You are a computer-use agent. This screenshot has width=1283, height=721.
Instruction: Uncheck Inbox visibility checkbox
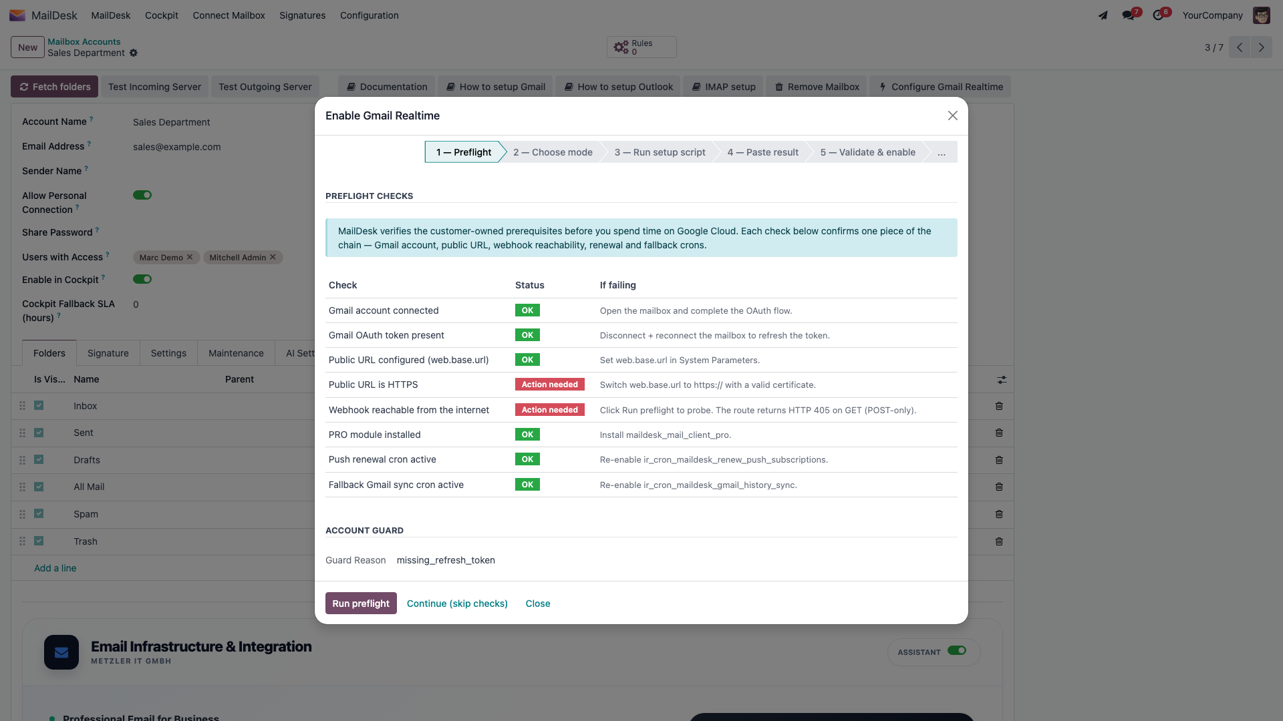39,405
